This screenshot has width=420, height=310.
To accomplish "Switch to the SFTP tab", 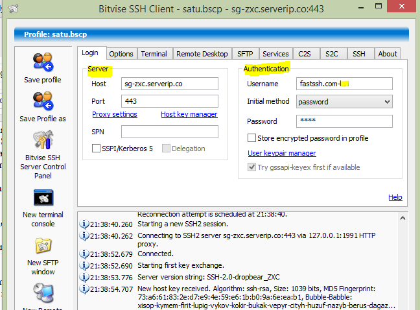I will 246,54.
